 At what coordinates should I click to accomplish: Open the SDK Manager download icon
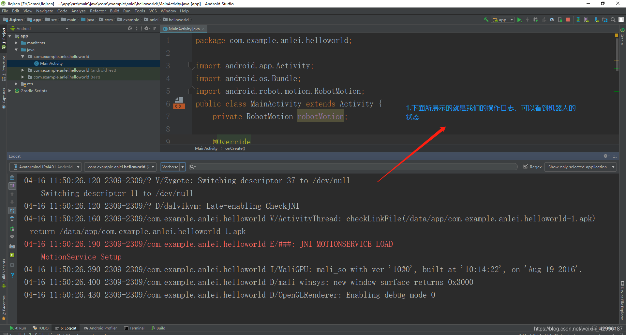coord(596,20)
